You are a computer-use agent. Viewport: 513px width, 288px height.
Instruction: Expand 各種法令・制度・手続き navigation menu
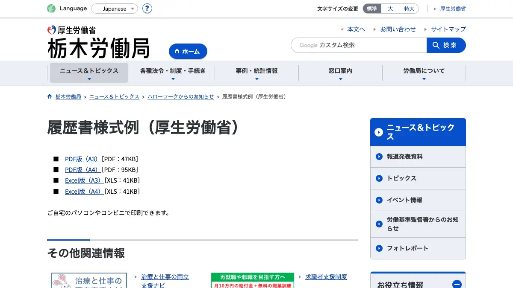coord(173,73)
